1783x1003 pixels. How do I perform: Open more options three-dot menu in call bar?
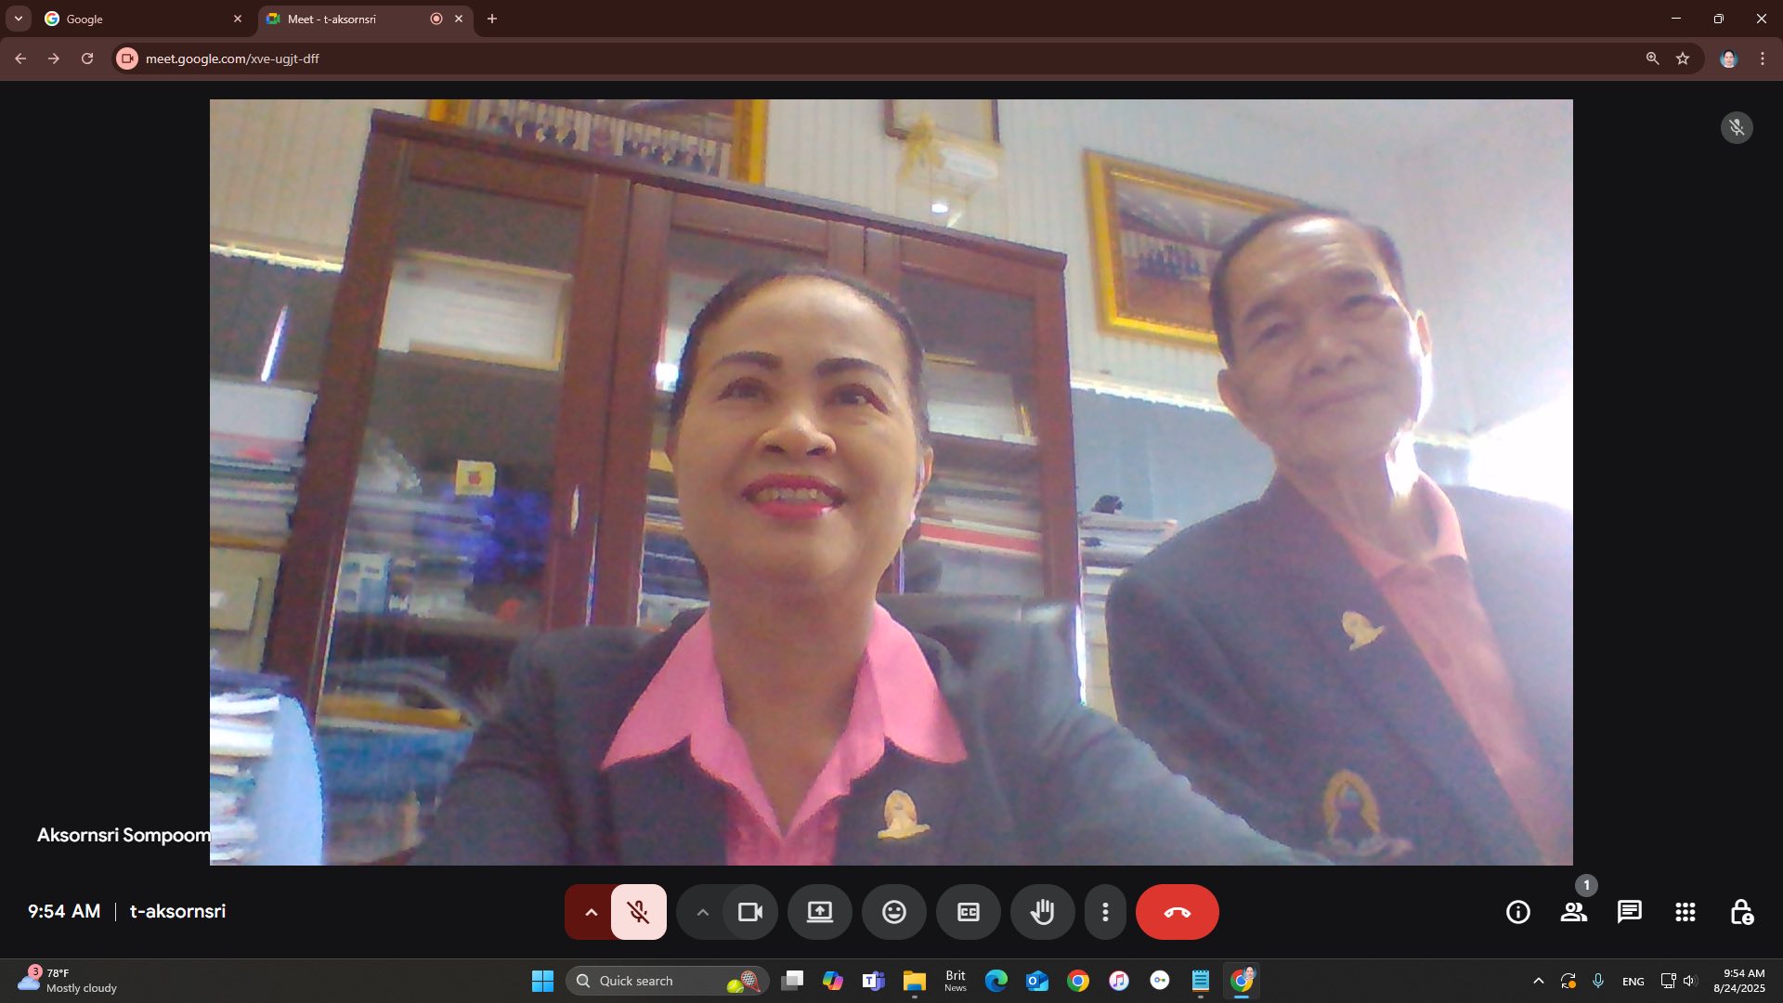point(1104,912)
